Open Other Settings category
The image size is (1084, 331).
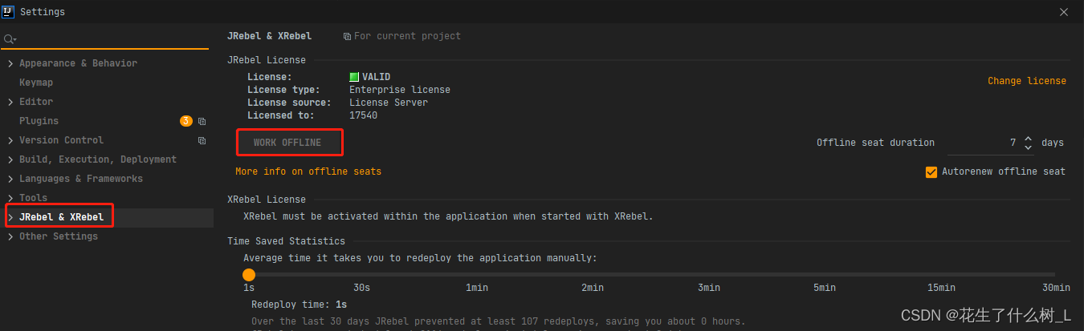pos(58,236)
